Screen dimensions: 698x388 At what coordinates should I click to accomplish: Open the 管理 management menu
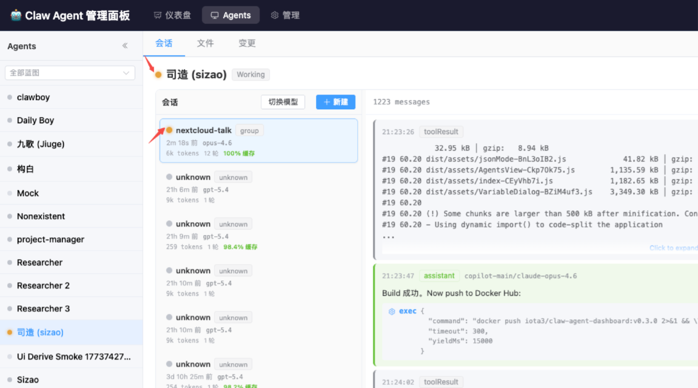286,15
